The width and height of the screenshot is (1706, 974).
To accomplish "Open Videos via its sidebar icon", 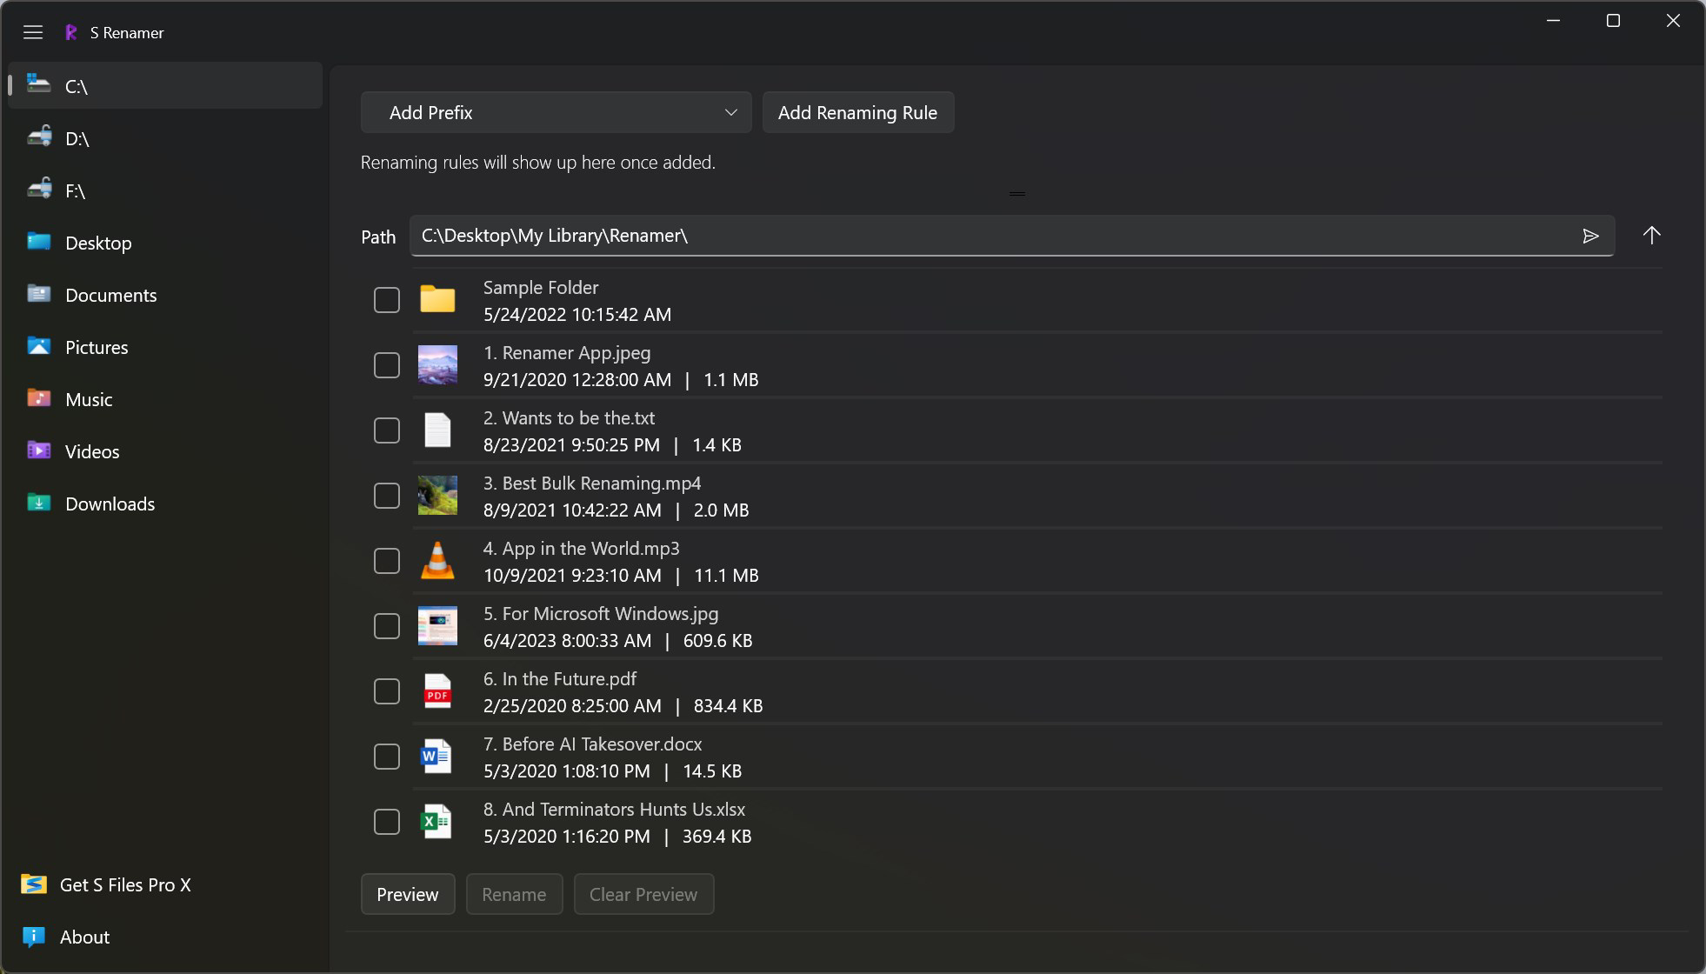I will (37, 450).
